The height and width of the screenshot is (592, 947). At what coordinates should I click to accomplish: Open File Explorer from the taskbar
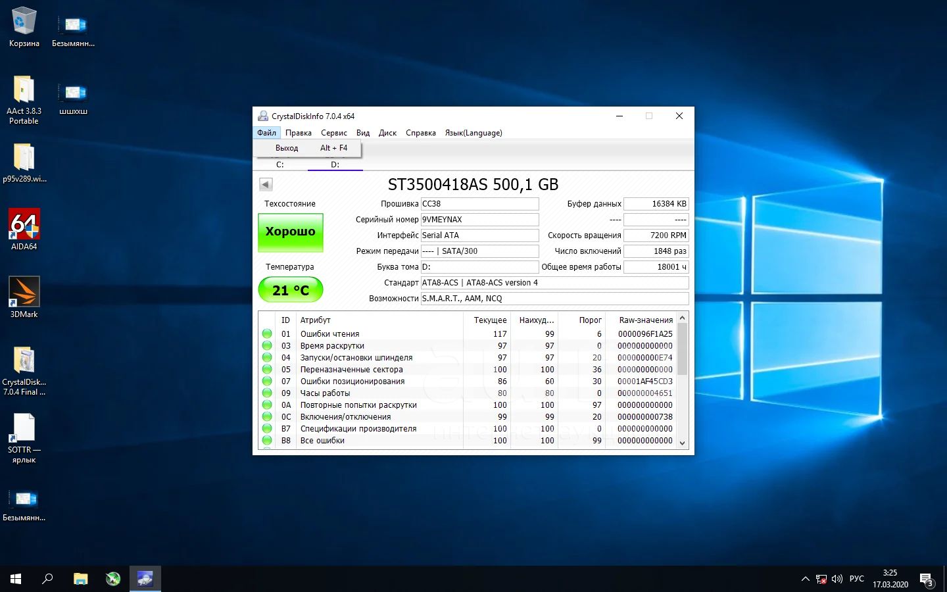point(80,579)
